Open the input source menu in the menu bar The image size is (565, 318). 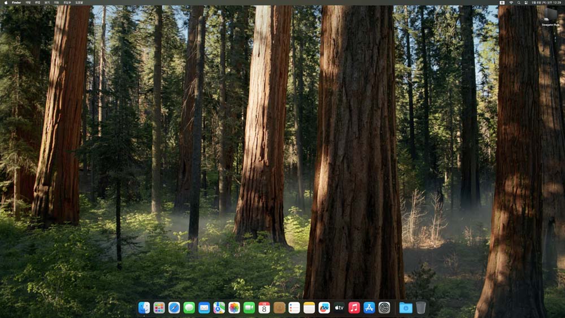[502, 2]
